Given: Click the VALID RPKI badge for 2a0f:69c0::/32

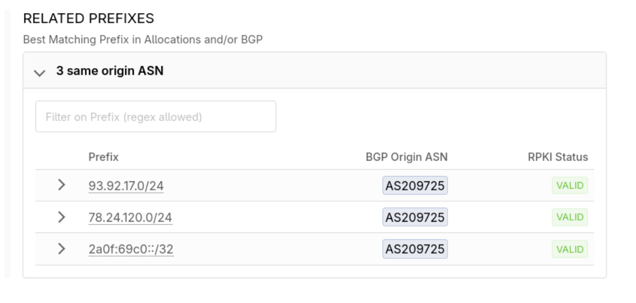Looking at the screenshot, I should click(x=570, y=249).
